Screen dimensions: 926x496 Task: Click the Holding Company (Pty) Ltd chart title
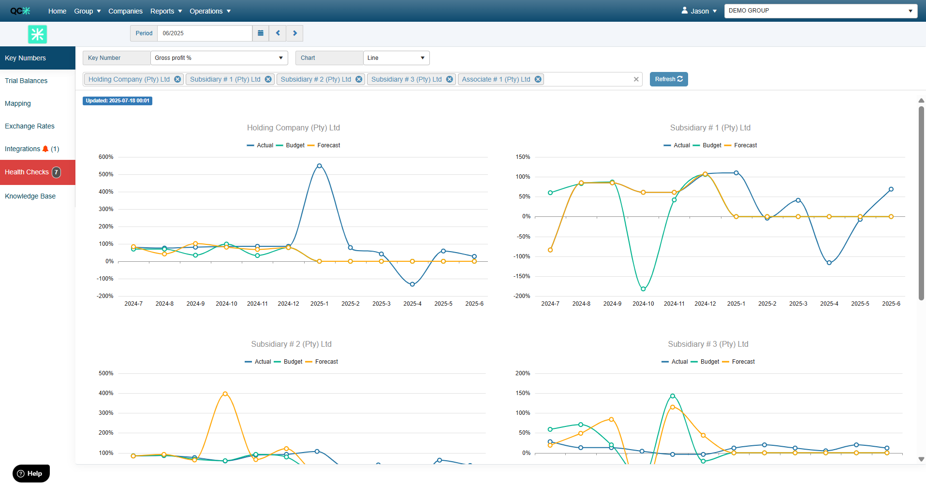pyautogui.click(x=294, y=128)
